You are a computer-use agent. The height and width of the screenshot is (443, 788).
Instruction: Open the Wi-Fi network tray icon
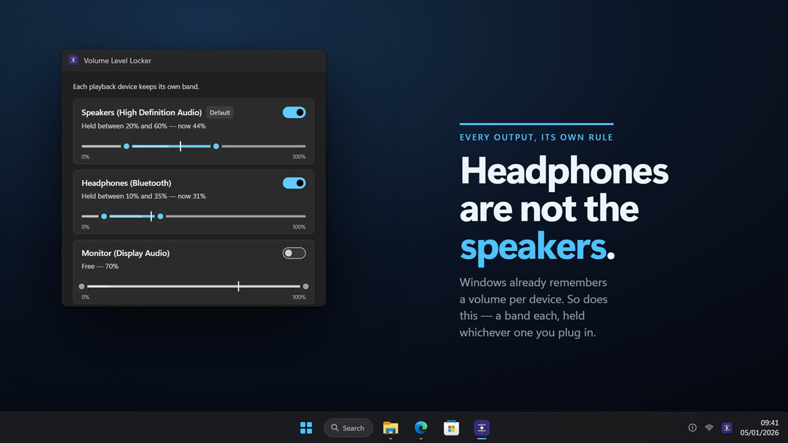(709, 428)
